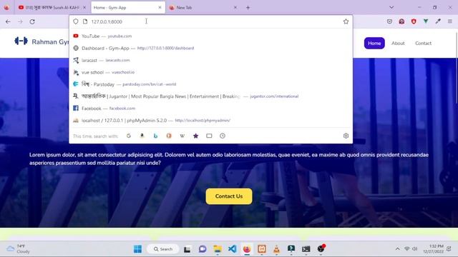Search bookmarks with star icon
This screenshot has width=458, height=257.
(195, 136)
